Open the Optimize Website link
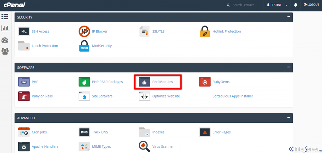Image resolution: width=322 pixels, height=153 pixels. [x=166, y=96]
